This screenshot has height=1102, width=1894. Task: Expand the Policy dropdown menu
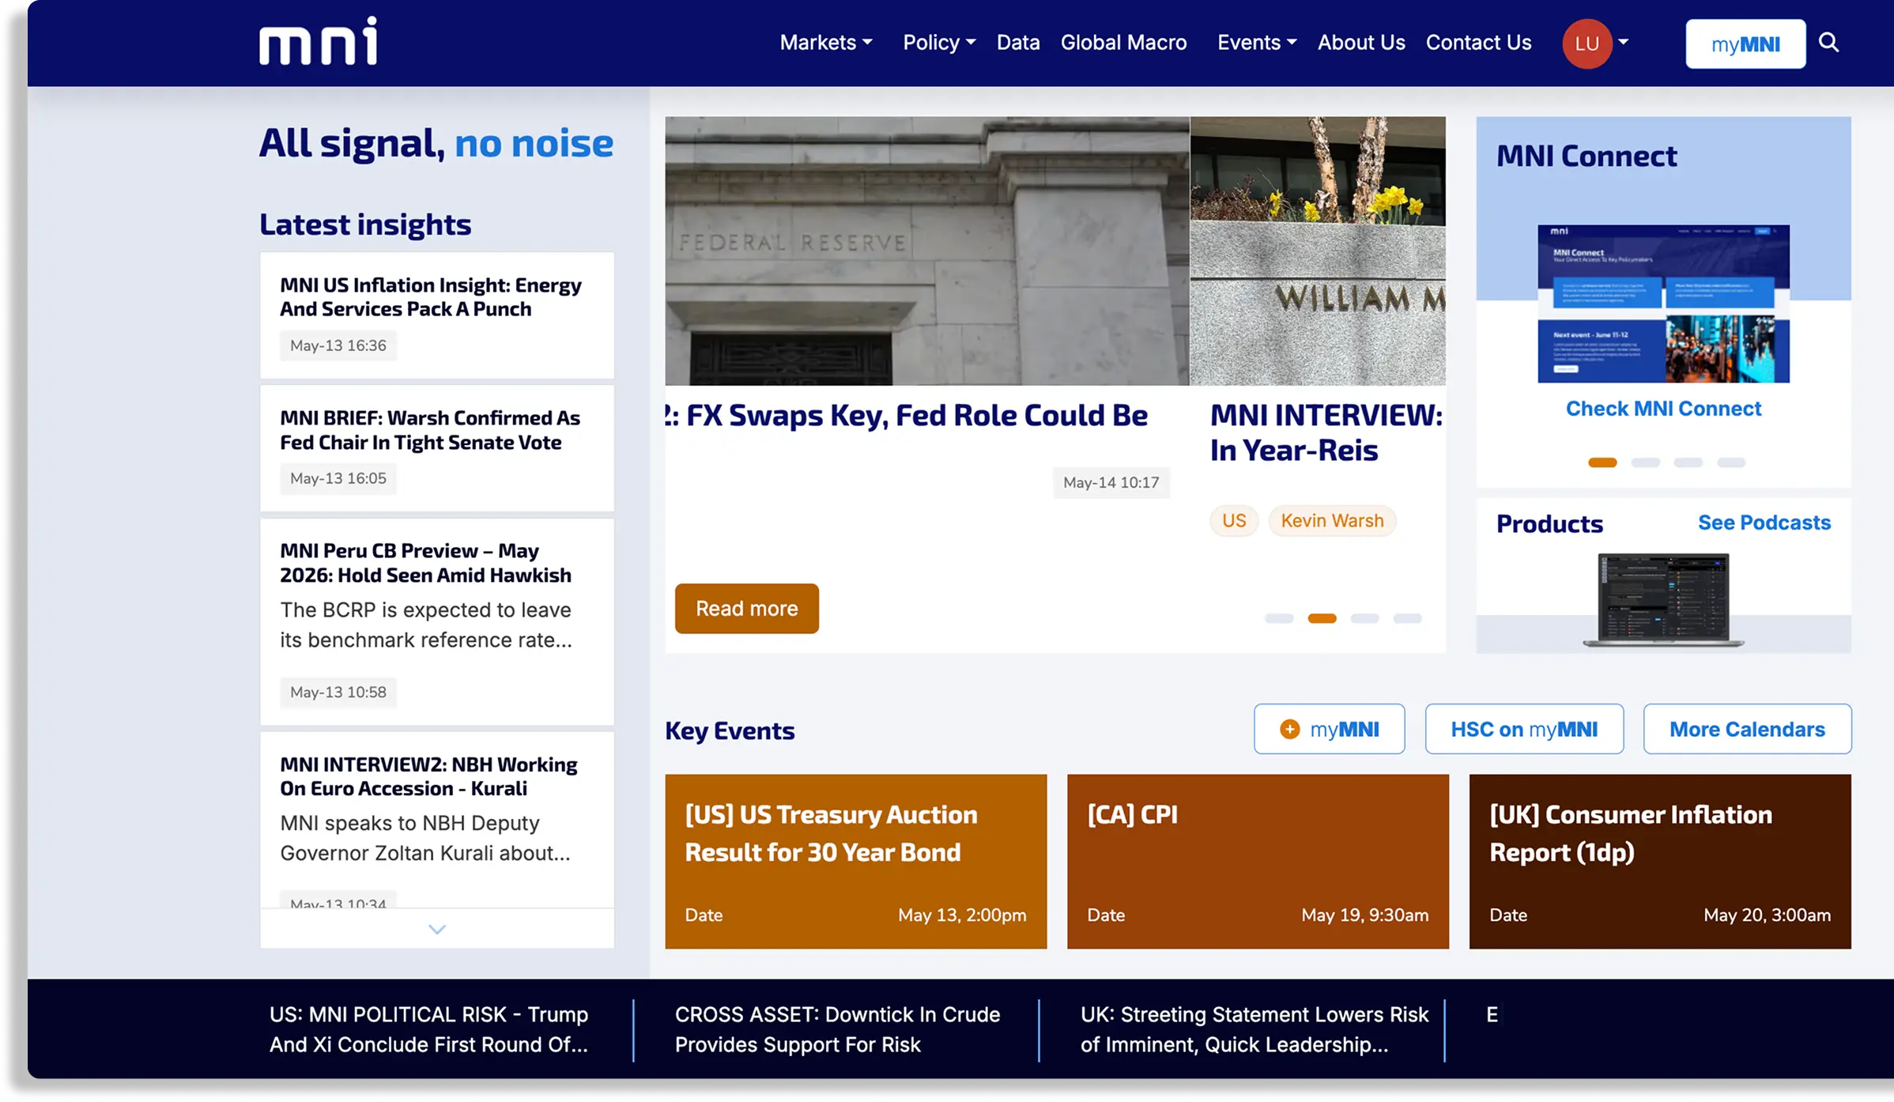(939, 42)
